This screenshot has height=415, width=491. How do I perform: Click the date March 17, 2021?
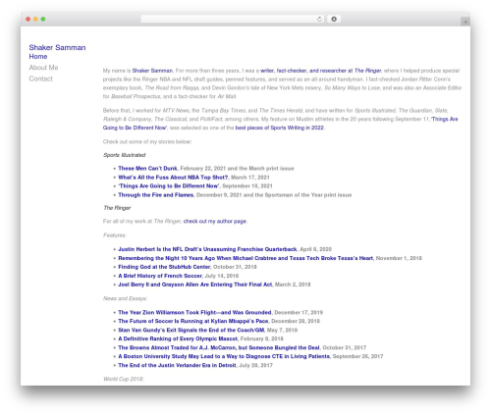pyautogui.click(x=250, y=178)
